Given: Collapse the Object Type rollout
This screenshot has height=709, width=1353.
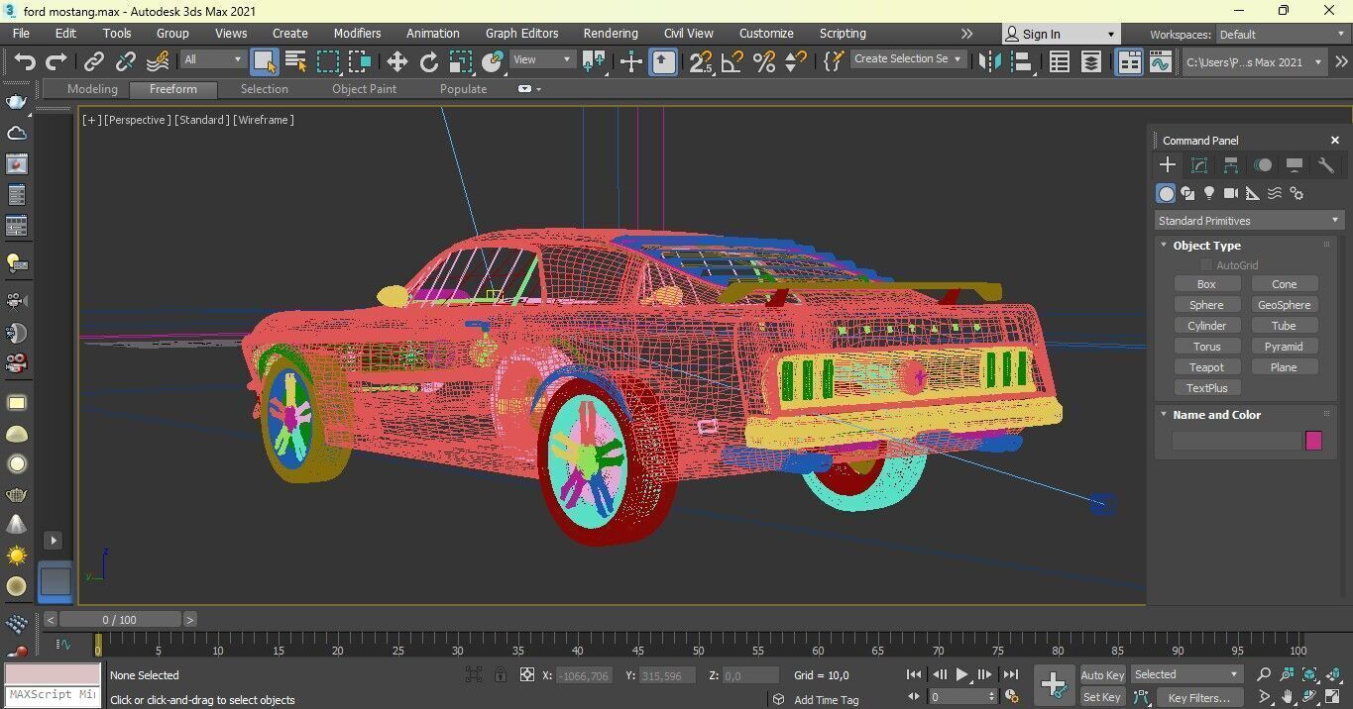Looking at the screenshot, I should 1205,246.
